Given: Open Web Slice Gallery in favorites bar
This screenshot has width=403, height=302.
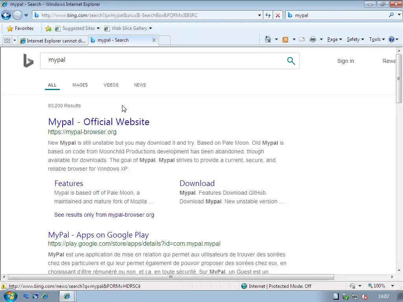Looking at the screenshot, I should [126, 28].
